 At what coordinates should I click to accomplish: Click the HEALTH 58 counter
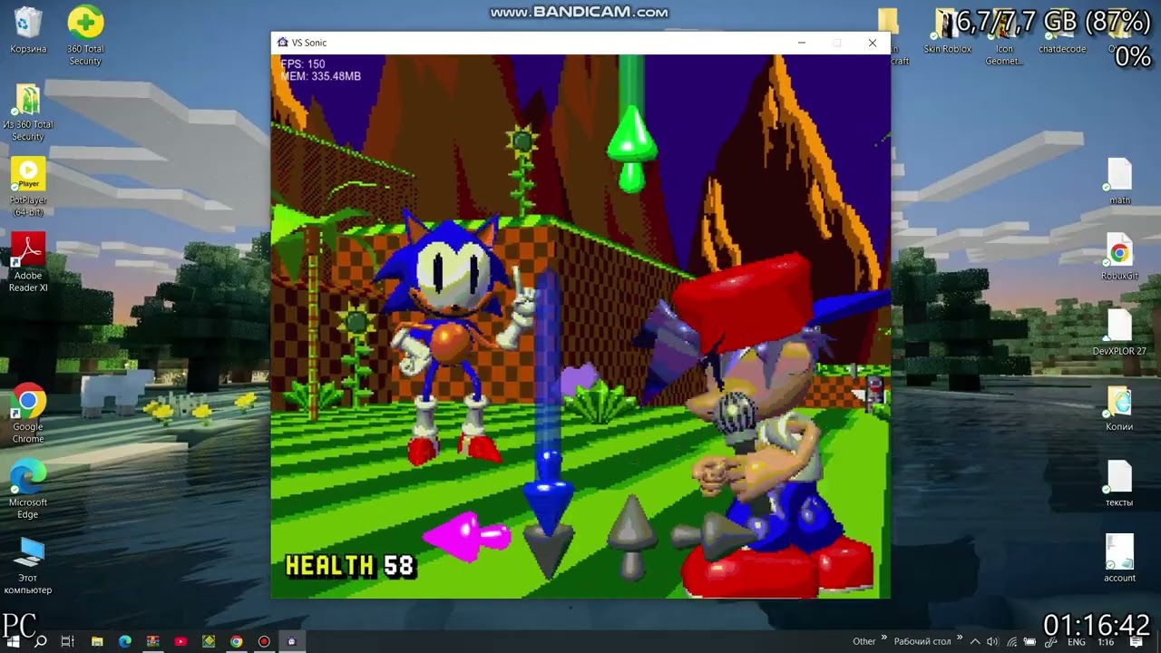350,566
